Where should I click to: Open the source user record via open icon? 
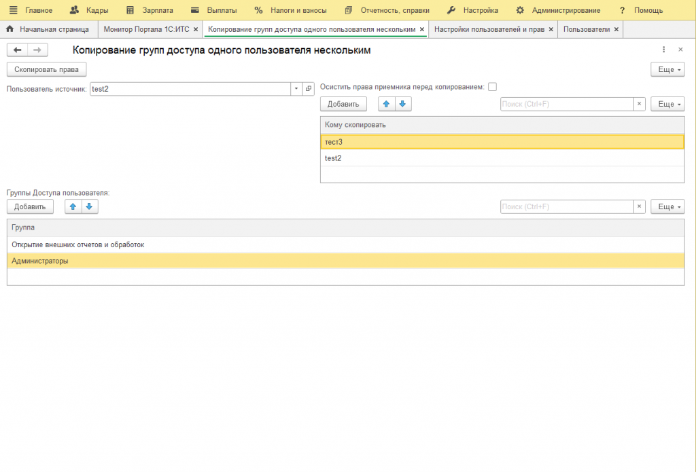pyautogui.click(x=309, y=89)
